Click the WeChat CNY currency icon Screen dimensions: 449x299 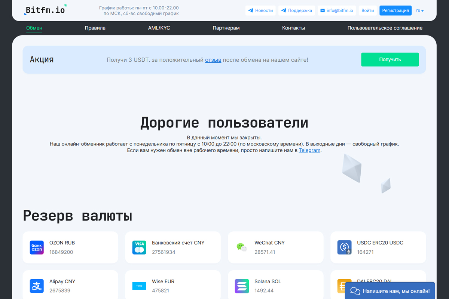coord(242,247)
